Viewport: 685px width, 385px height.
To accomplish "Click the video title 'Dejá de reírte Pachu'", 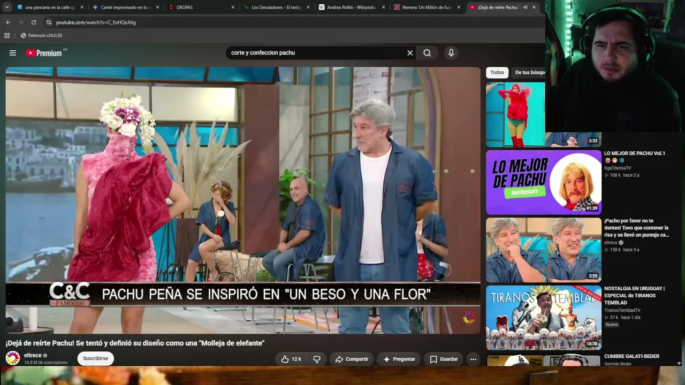I will (135, 343).
